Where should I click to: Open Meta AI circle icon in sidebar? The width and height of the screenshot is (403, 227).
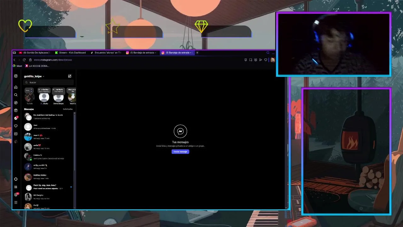click(x=16, y=179)
